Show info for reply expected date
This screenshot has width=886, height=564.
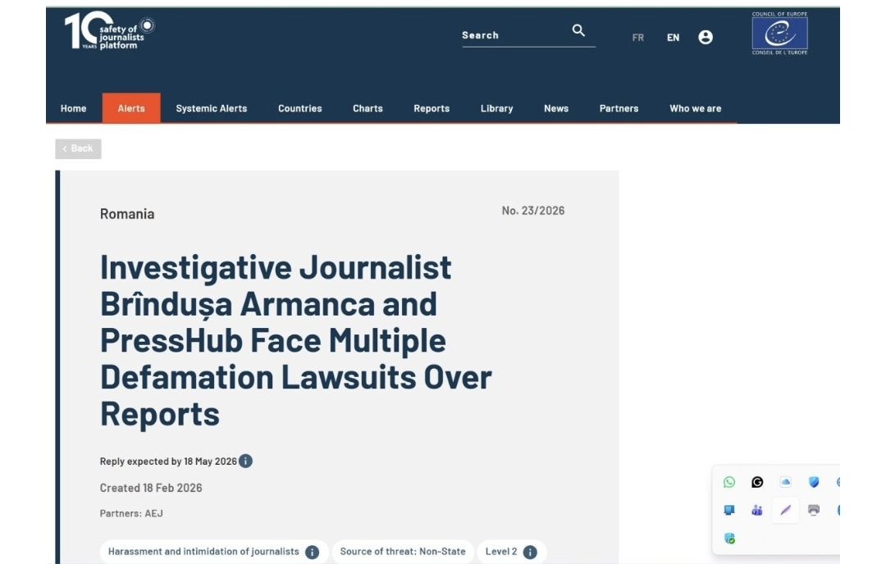pos(246,462)
